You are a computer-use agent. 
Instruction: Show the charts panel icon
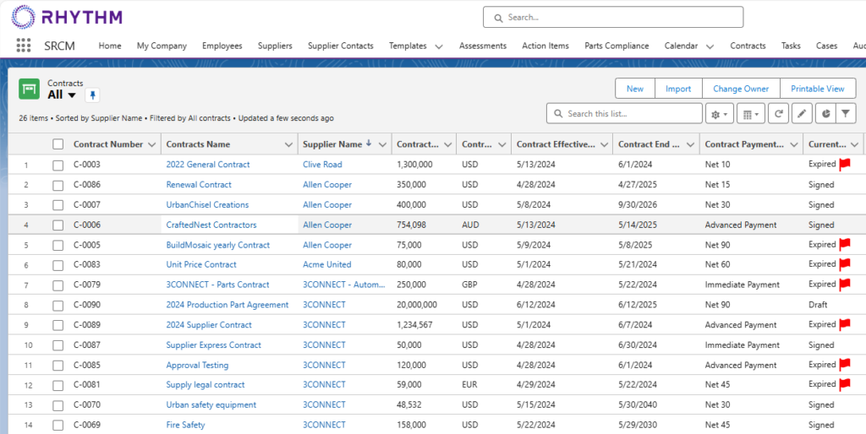point(825,114)
